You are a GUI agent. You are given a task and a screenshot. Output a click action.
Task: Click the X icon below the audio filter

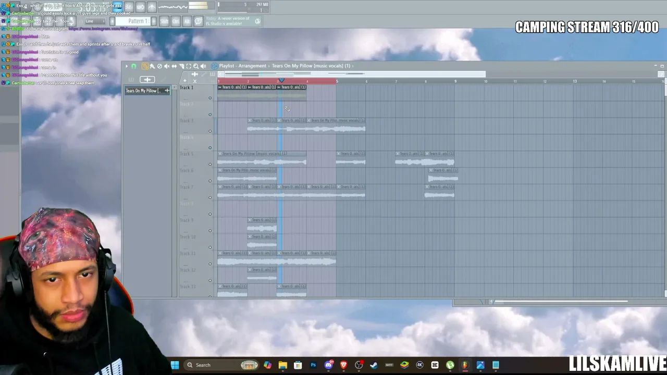(x=195, y=81)
